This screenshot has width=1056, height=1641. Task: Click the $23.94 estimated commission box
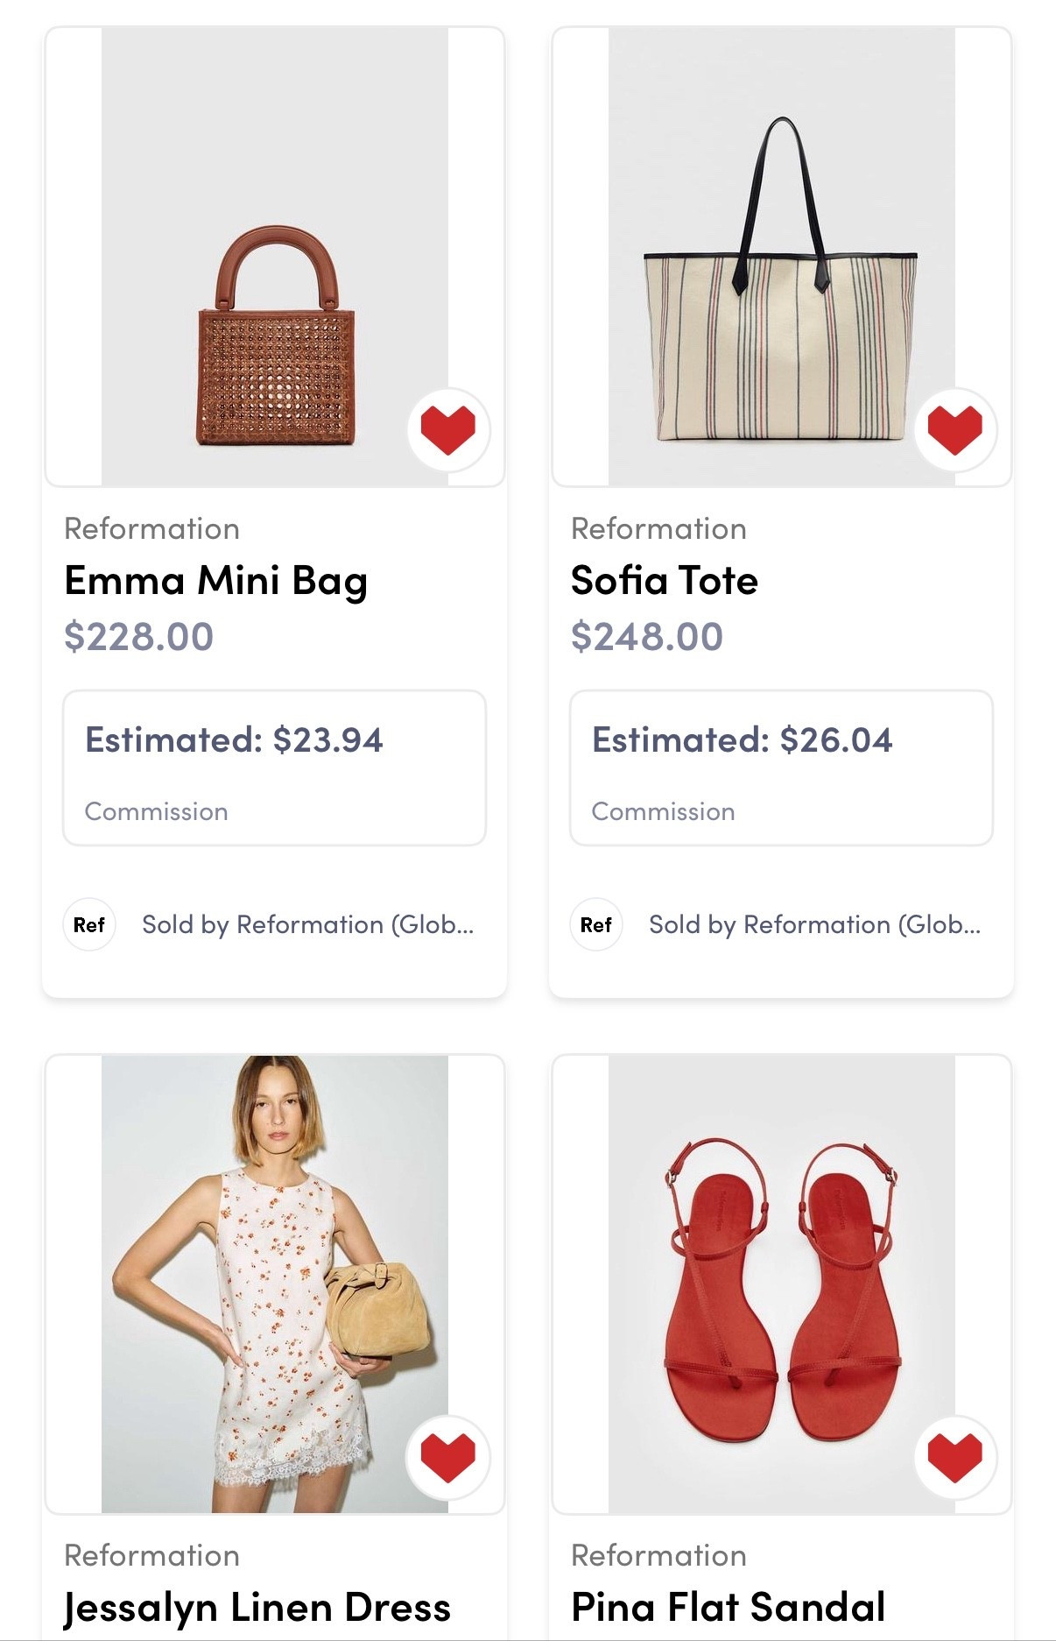click(274, 767)
